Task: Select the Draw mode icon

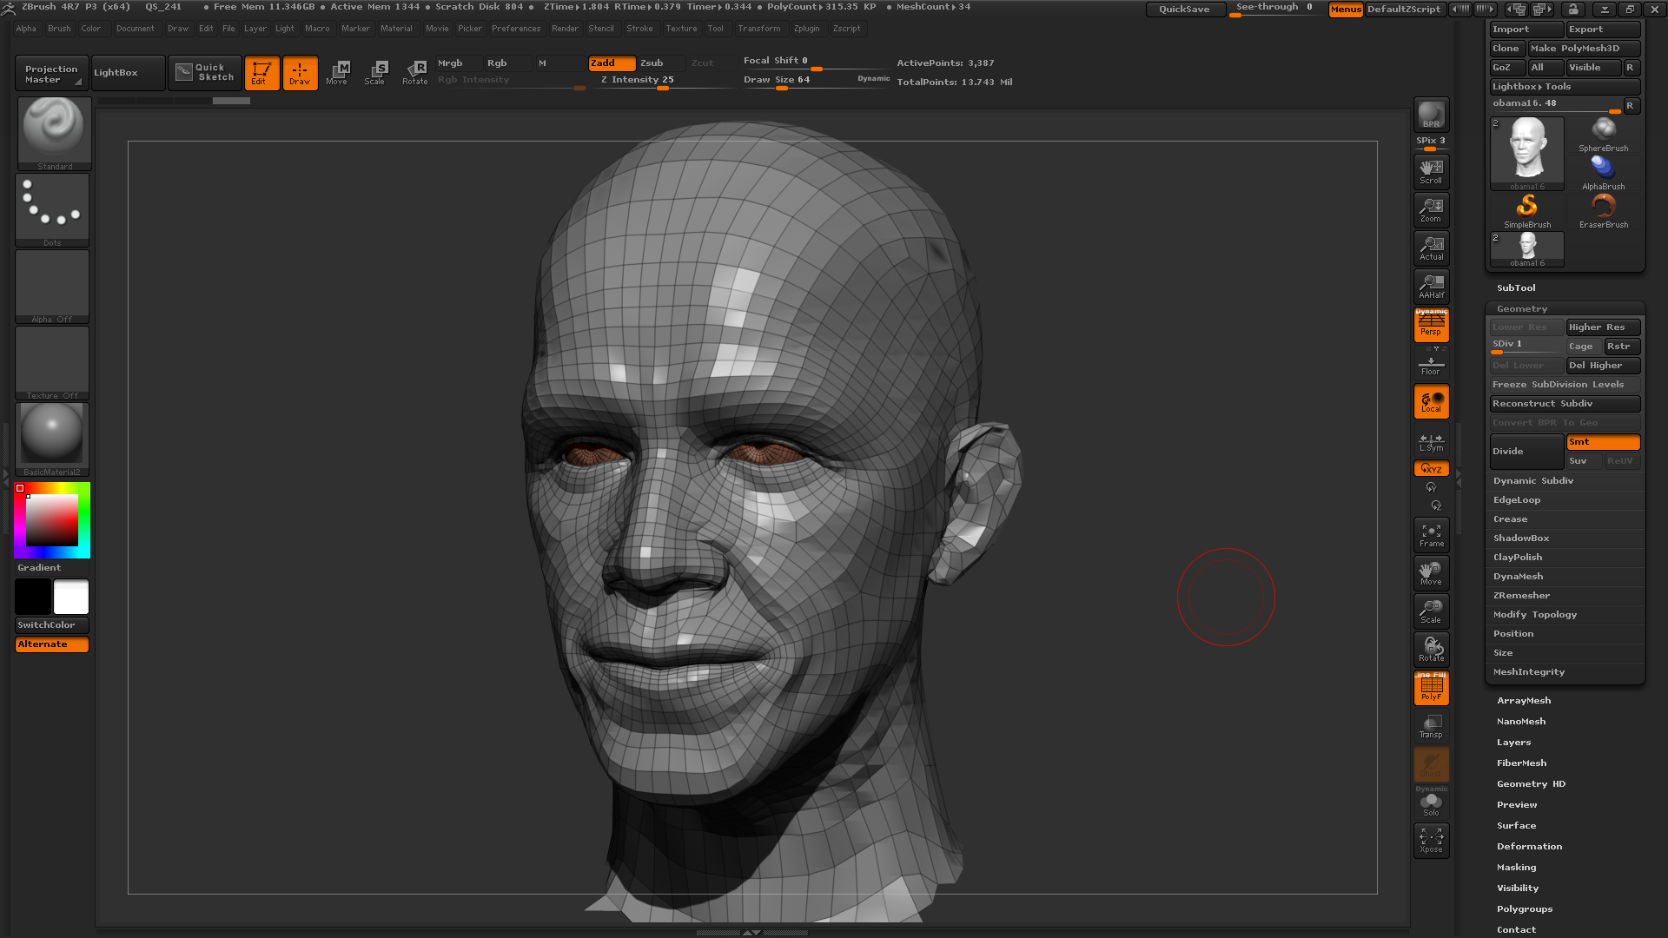Action: point(300,73)
